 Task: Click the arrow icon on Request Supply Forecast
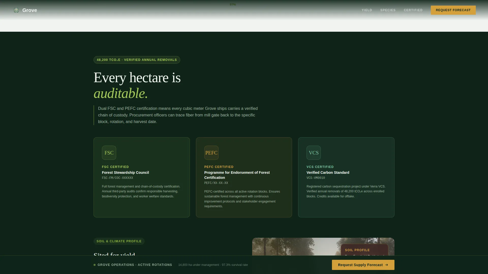[x=387, y=265]
